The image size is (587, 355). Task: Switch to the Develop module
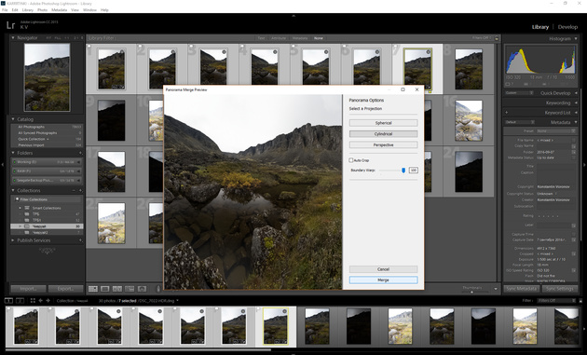[567, 27]
